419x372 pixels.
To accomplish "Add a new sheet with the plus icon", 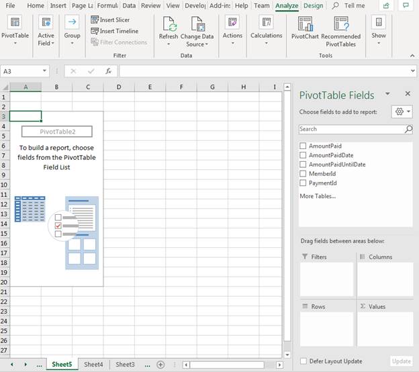I will 160,365.
